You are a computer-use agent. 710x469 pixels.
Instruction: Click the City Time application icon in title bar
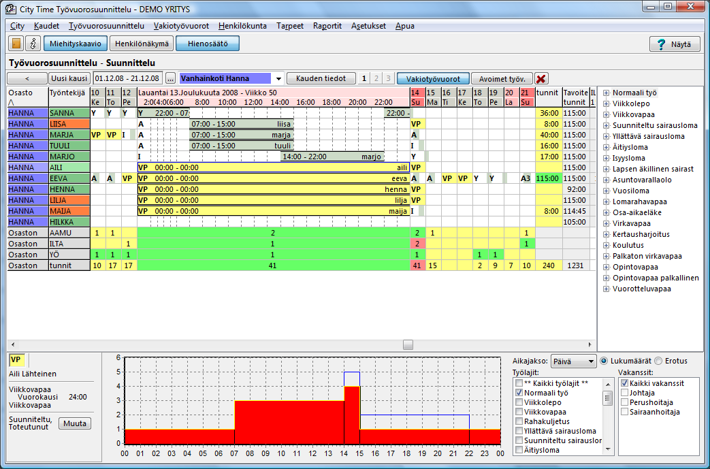10,9
